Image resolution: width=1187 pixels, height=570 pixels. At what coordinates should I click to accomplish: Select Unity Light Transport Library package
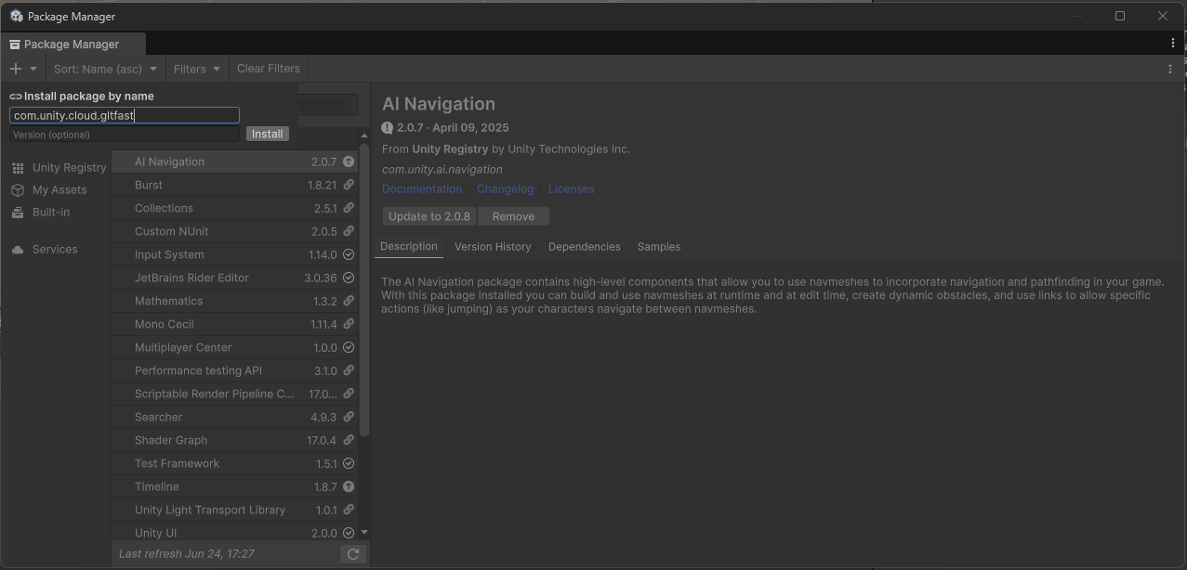234,510
